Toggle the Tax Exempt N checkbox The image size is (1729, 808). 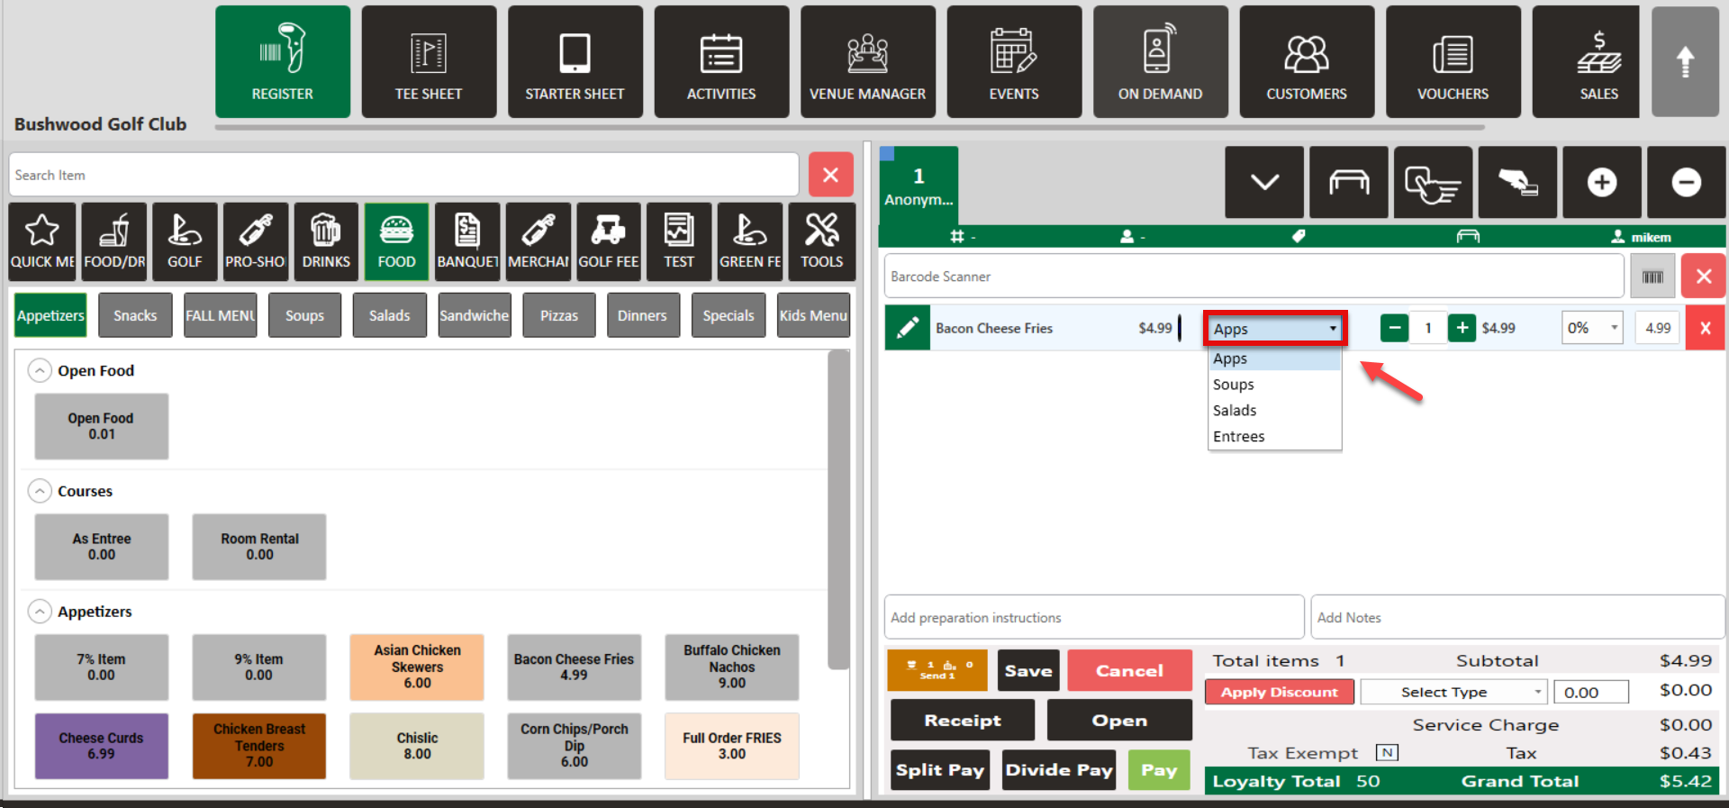click(1387, 753)
